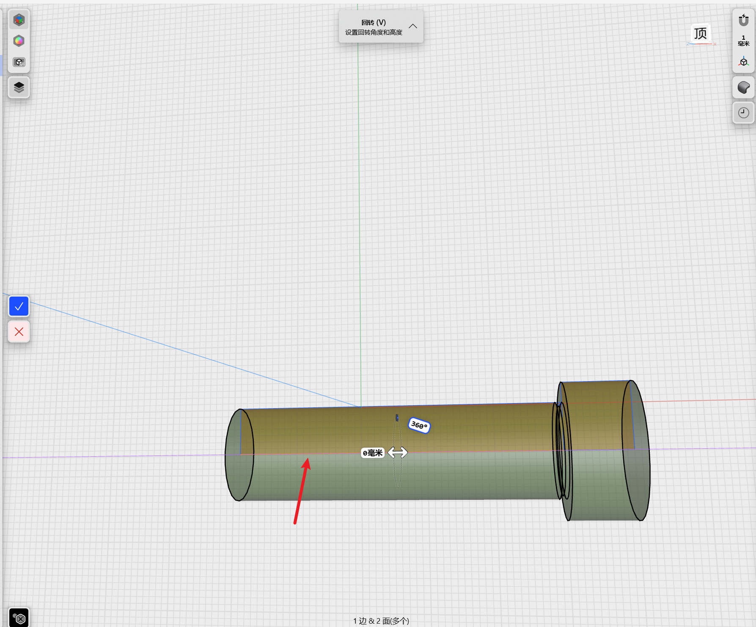Screen dimensions: 756x627
Task: Click the black icon at bottom-left corner
Action: tap(19, 618)
